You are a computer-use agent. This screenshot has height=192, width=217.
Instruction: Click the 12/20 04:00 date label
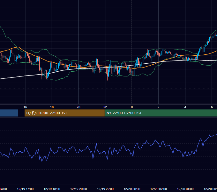pyautogui.click(x=185, y=189)
